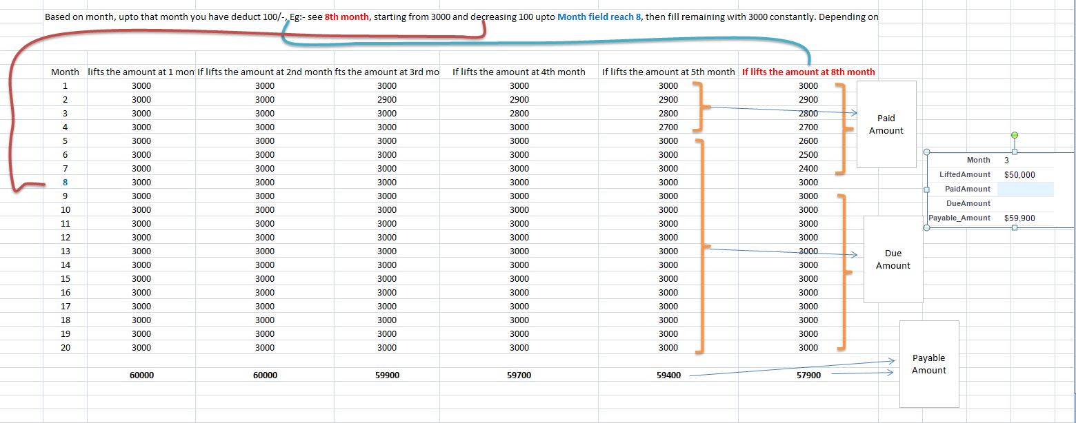Viewport: 1076px width, 423px height.
Task: Click the instruction text starting 'Based on month'
Action: point(462,17)
